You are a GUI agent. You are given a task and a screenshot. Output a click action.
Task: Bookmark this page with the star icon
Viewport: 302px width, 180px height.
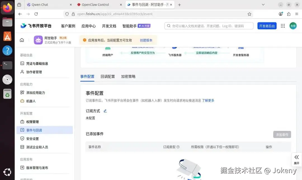[x=249, y=14]
